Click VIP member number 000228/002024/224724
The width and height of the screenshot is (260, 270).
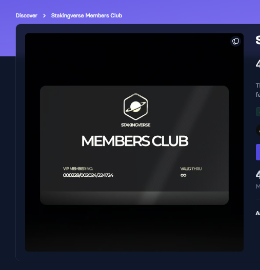pos(88,175)
